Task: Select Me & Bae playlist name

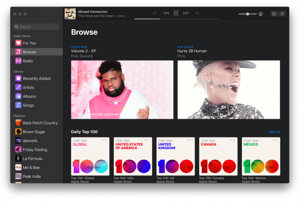Action: [31, 167]
